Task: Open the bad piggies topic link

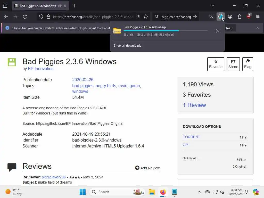Action: pyautogui.click(x=83, y=86)
